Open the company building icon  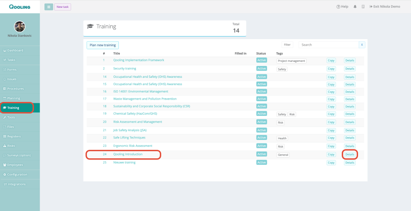pos(363,7)
